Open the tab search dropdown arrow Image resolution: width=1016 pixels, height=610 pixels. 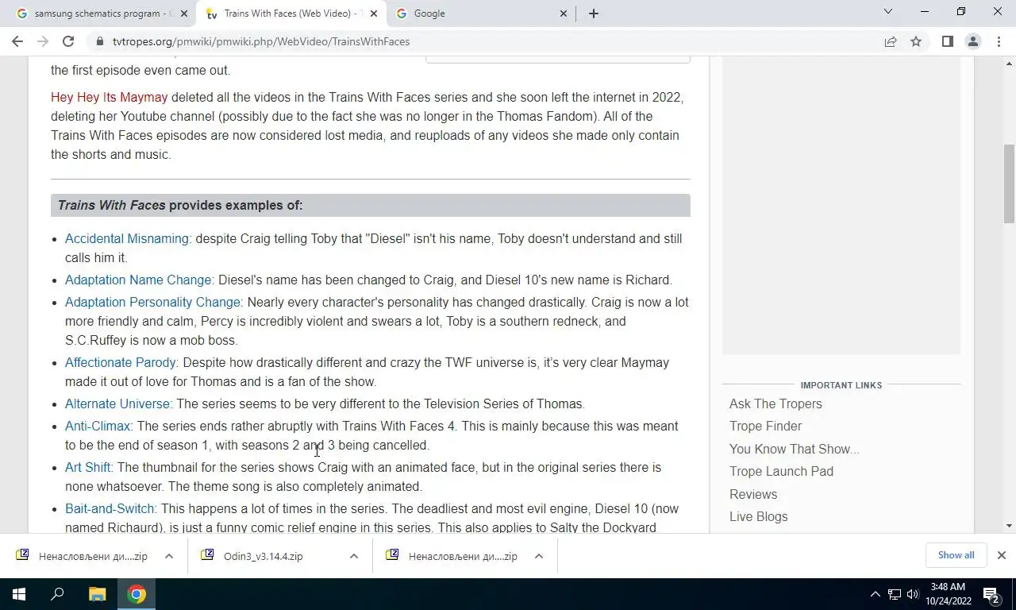pos(888,12)
